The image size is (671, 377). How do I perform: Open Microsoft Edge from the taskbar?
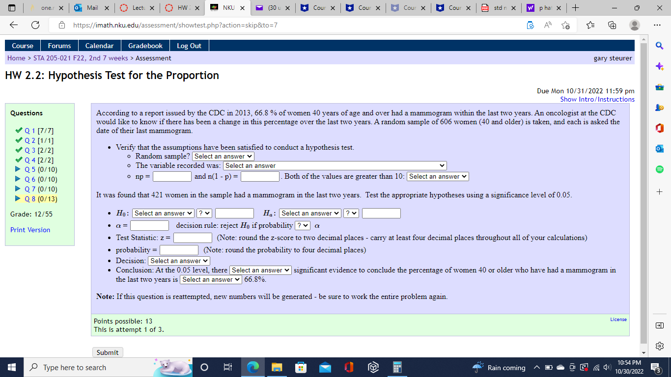[x=252, y=367]
